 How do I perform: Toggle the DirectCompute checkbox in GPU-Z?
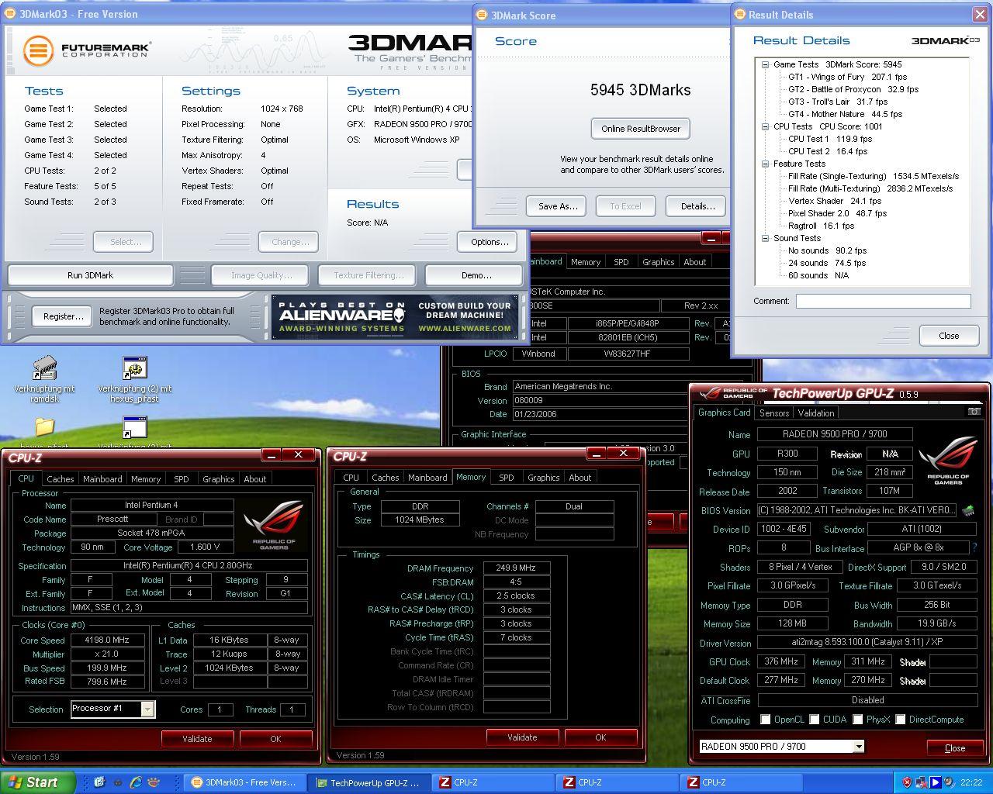click(x=900, y=720)
